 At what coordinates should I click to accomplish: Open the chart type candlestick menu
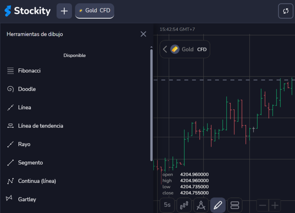pos(184,205)
